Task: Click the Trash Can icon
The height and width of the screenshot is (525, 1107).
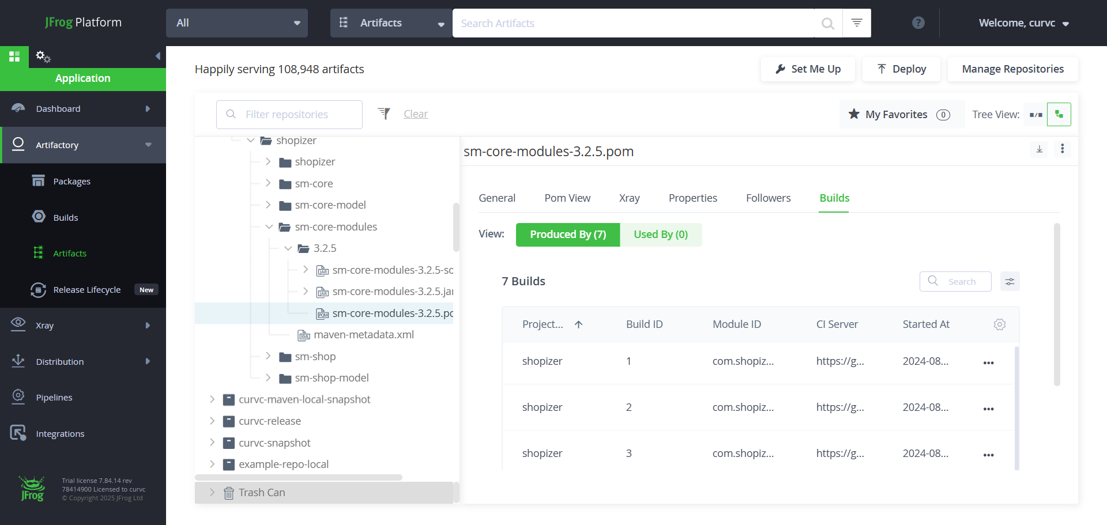Action: click(x=229, y=493)
